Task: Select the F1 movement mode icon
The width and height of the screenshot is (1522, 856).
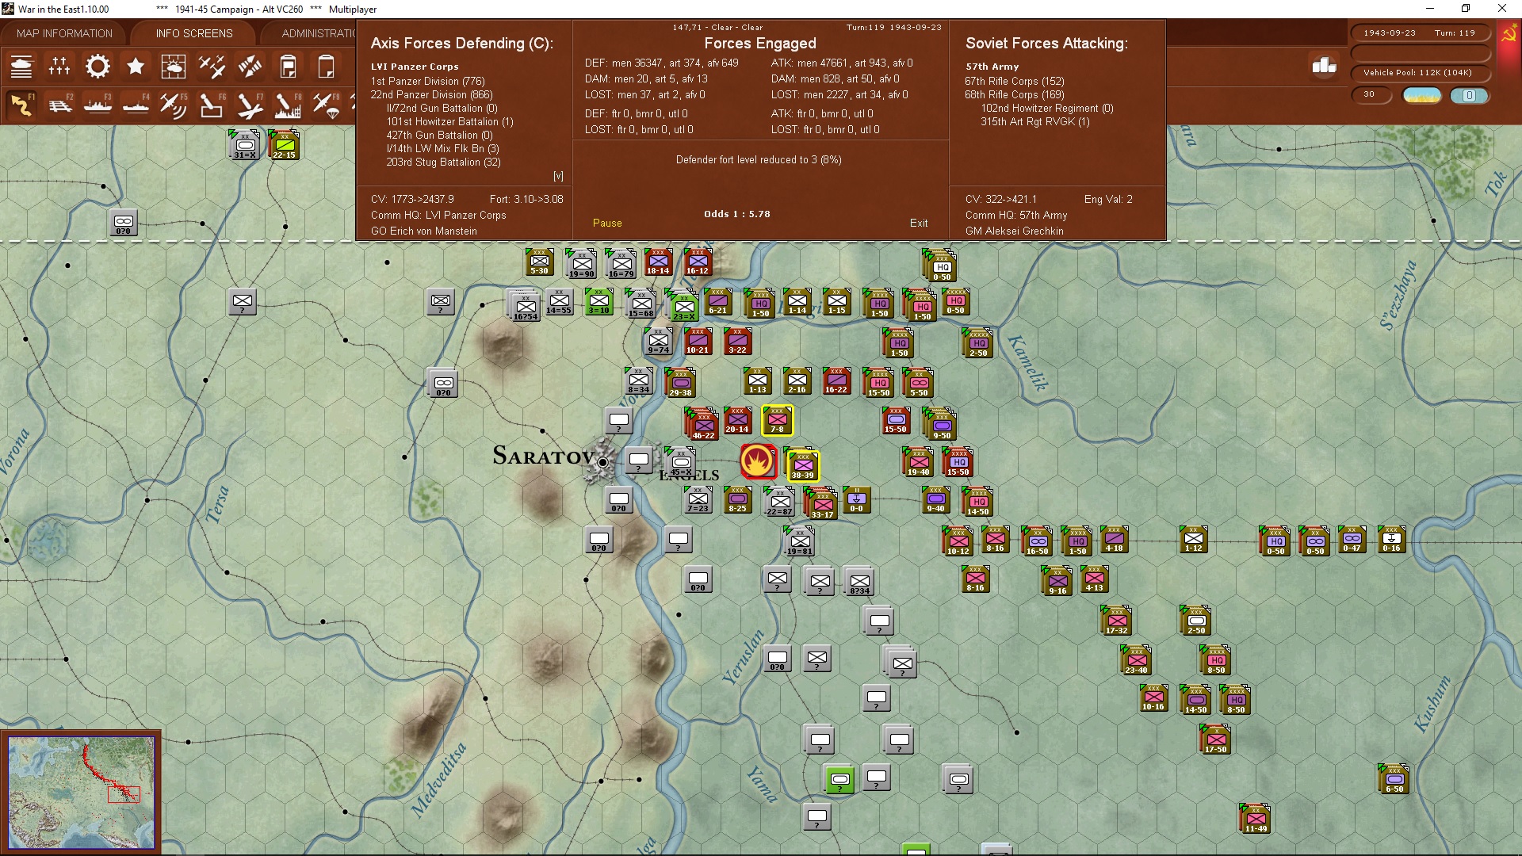Action: (21, 105)
